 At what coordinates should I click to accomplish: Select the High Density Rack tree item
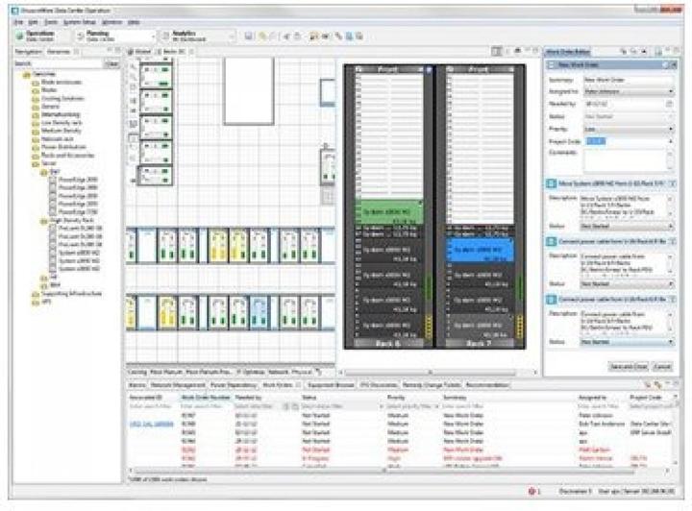pos(71,220)
